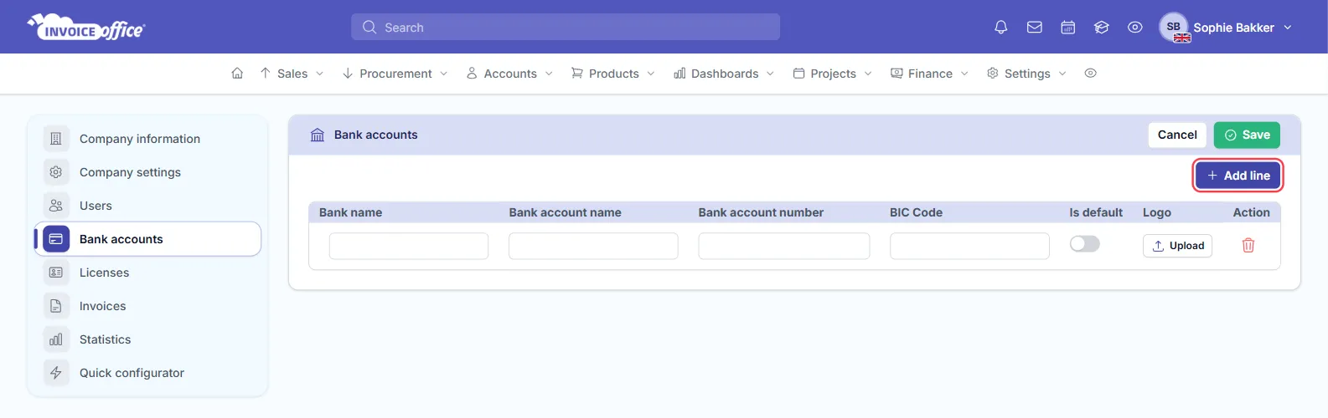Viewport: 1328px width, 418px height.
Task: Click the Bank account name input field
Action: click(x=593, y=246)
